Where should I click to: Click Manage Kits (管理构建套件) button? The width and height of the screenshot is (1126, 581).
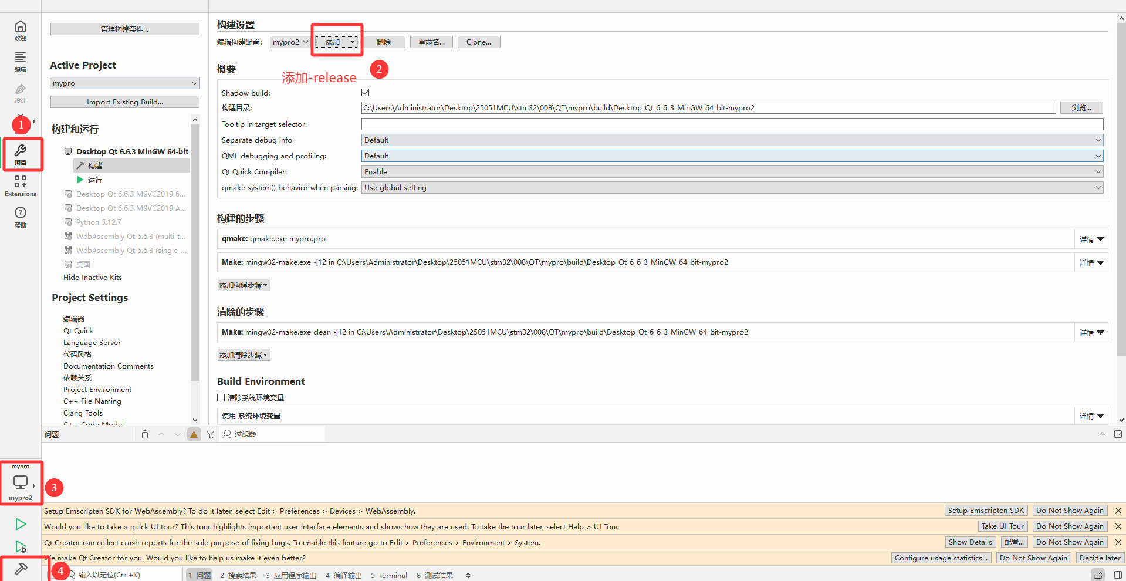tap(125, 29)
